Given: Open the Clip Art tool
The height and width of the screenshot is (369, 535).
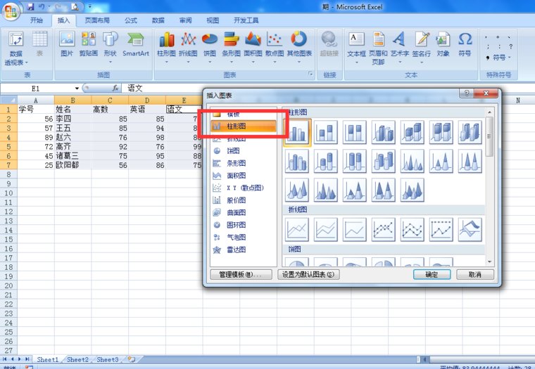Looking at the screenshot, I should (89, 44).
